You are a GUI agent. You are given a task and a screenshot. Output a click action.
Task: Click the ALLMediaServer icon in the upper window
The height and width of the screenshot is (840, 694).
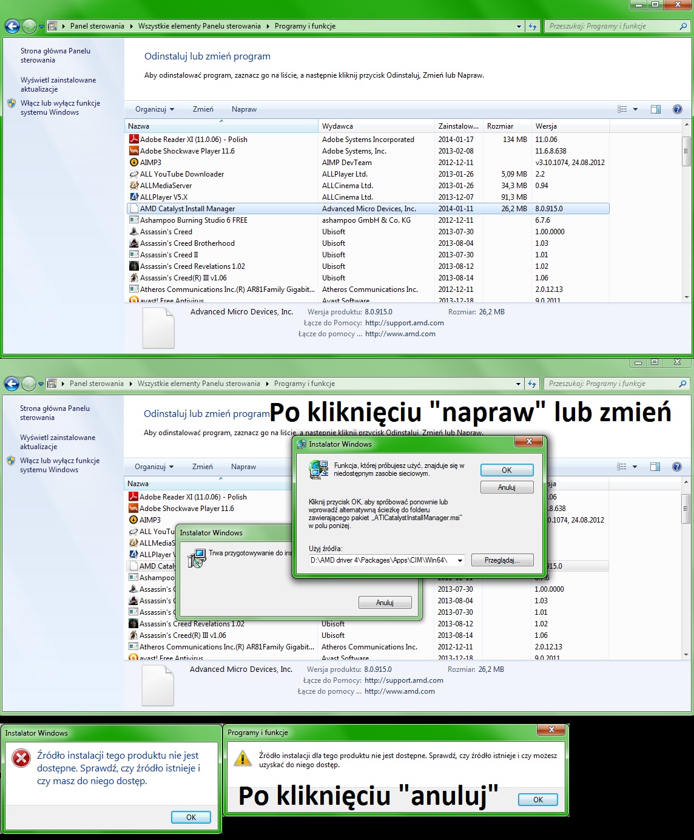[x=134, y=186]
